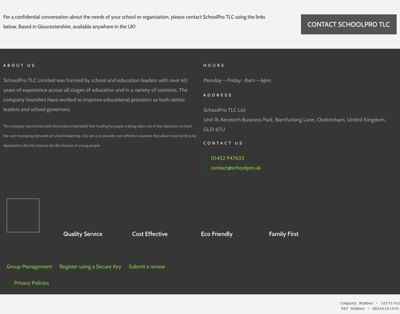
Task: Open the Submit a review link
Action: click(x=147, y=266)
